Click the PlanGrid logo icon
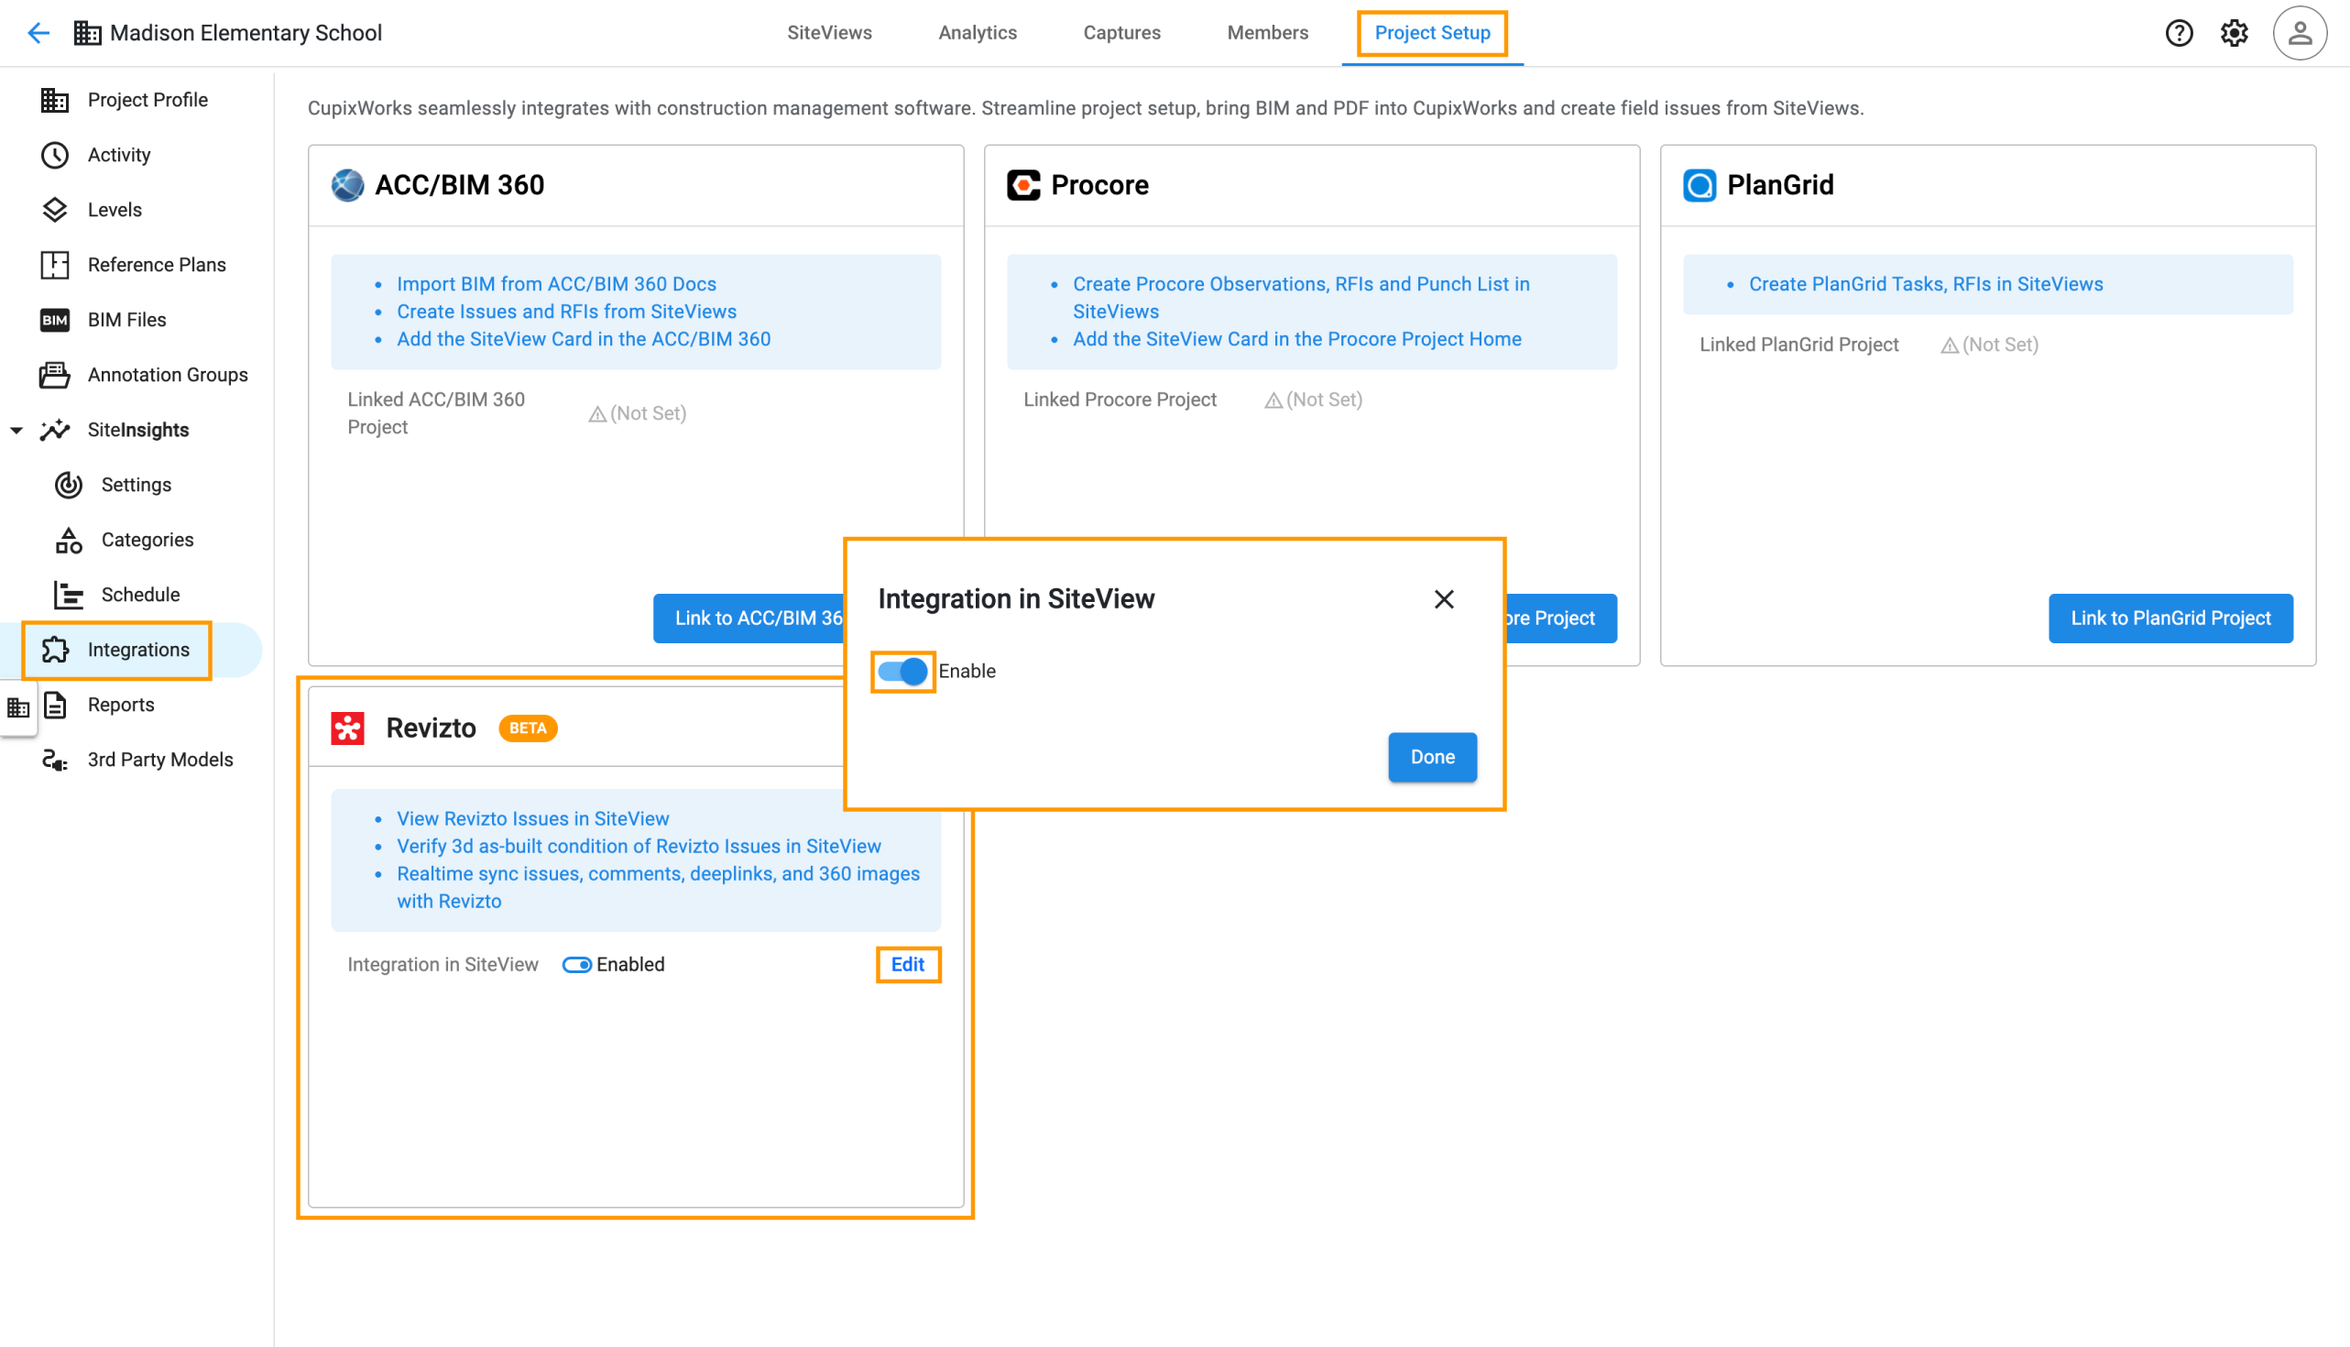The width and height of the screenshot is (2350, 1347). pos(1699,185)
